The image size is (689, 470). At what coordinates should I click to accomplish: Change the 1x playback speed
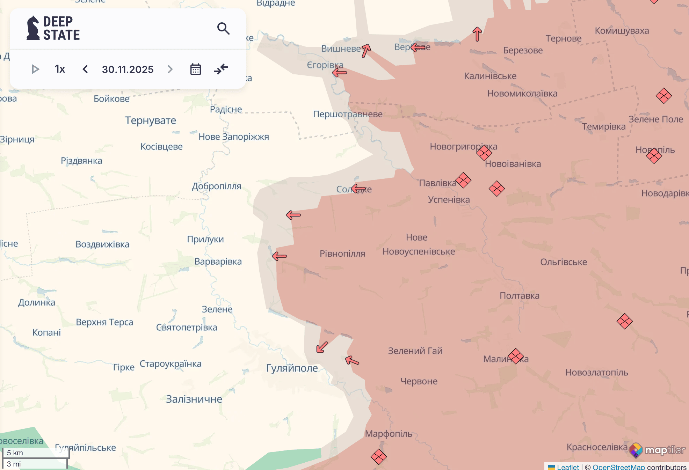point(60,69)
